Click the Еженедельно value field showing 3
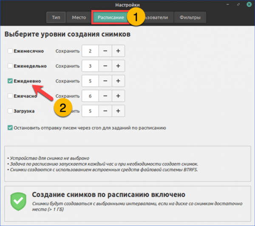 coord(90,66)
